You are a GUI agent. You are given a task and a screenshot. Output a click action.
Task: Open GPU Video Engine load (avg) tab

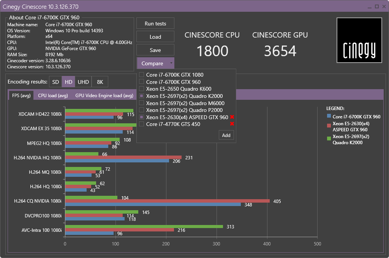[104, 95]
